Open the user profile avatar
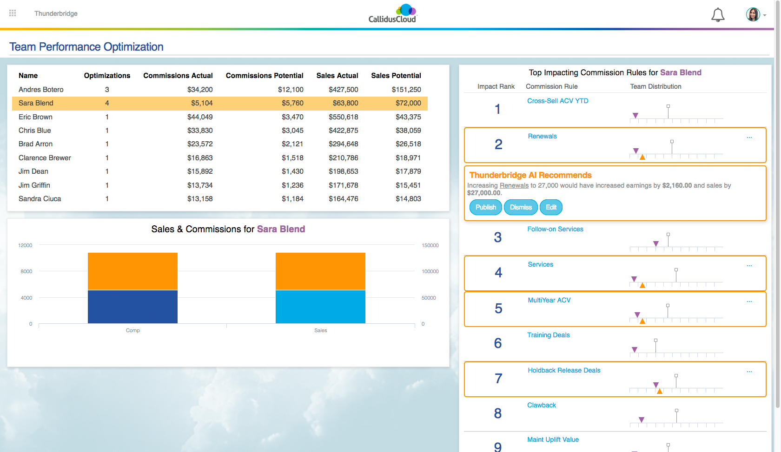The width and height of the screenshot is (781, 452). pos(752,14)
